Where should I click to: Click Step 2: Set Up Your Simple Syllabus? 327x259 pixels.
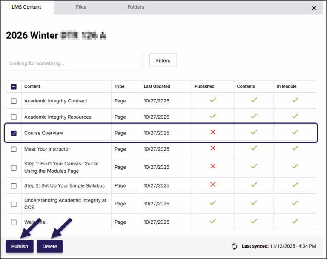pyautogui.click(x=64, y=185)
